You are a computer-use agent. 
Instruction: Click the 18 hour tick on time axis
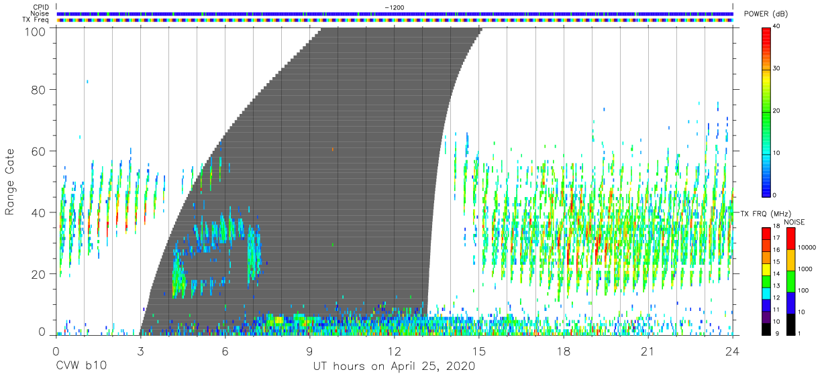(563, 351)
